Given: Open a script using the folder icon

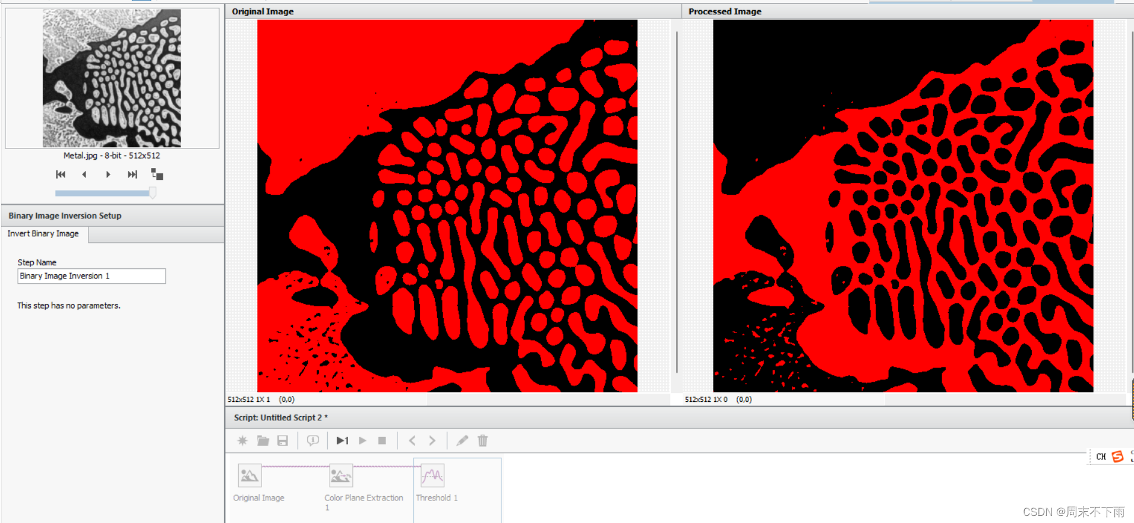Looking at the screenshot, I should 263,440.
